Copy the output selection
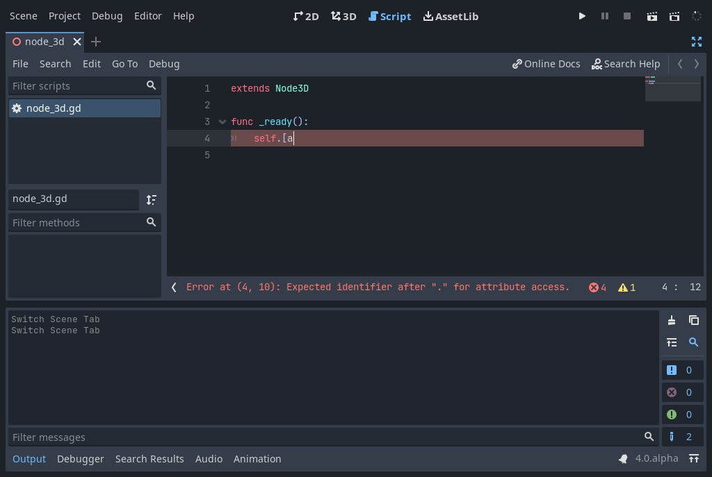The height and width of the screenshot is (477, 712). coord(694,320)
